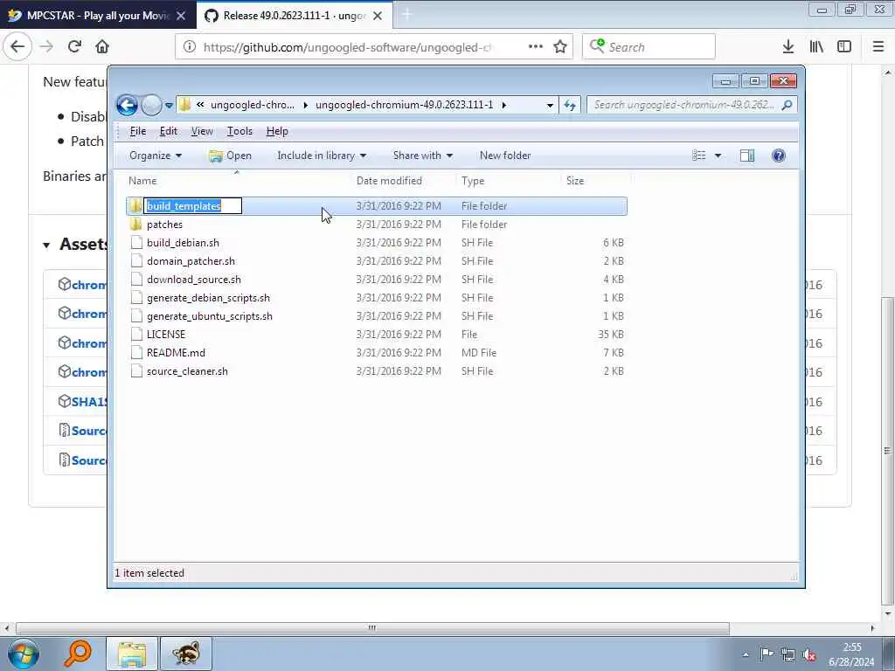Click ungoogled-chromium-49.0.2623.111-1 breadcrumb segment

click(404, 105)
